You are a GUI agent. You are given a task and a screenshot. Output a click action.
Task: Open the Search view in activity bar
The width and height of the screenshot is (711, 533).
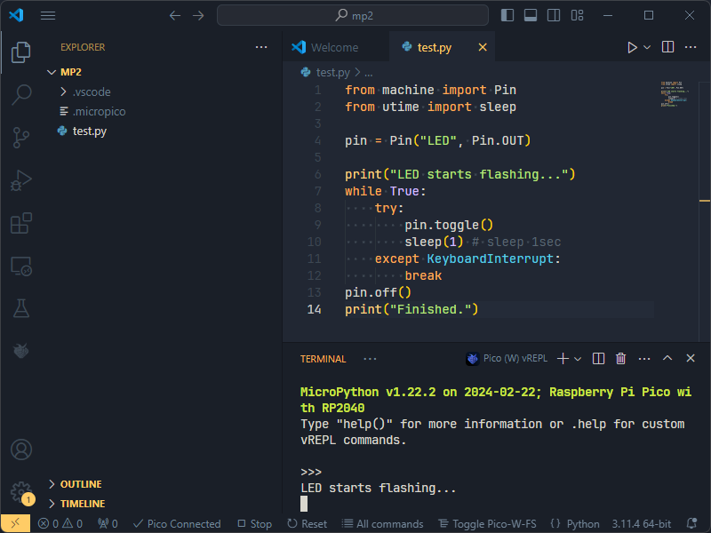click(x=20, y=95)
